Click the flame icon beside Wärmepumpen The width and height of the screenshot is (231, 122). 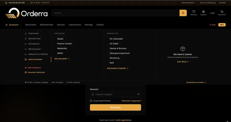(26, 49)
